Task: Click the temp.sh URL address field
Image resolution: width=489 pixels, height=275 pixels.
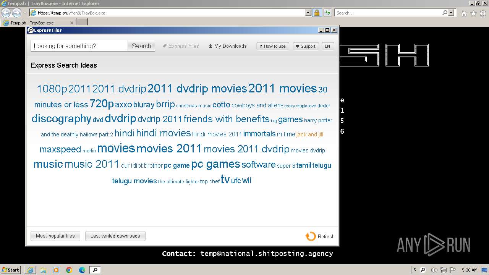Action: [x=167, y=13]
